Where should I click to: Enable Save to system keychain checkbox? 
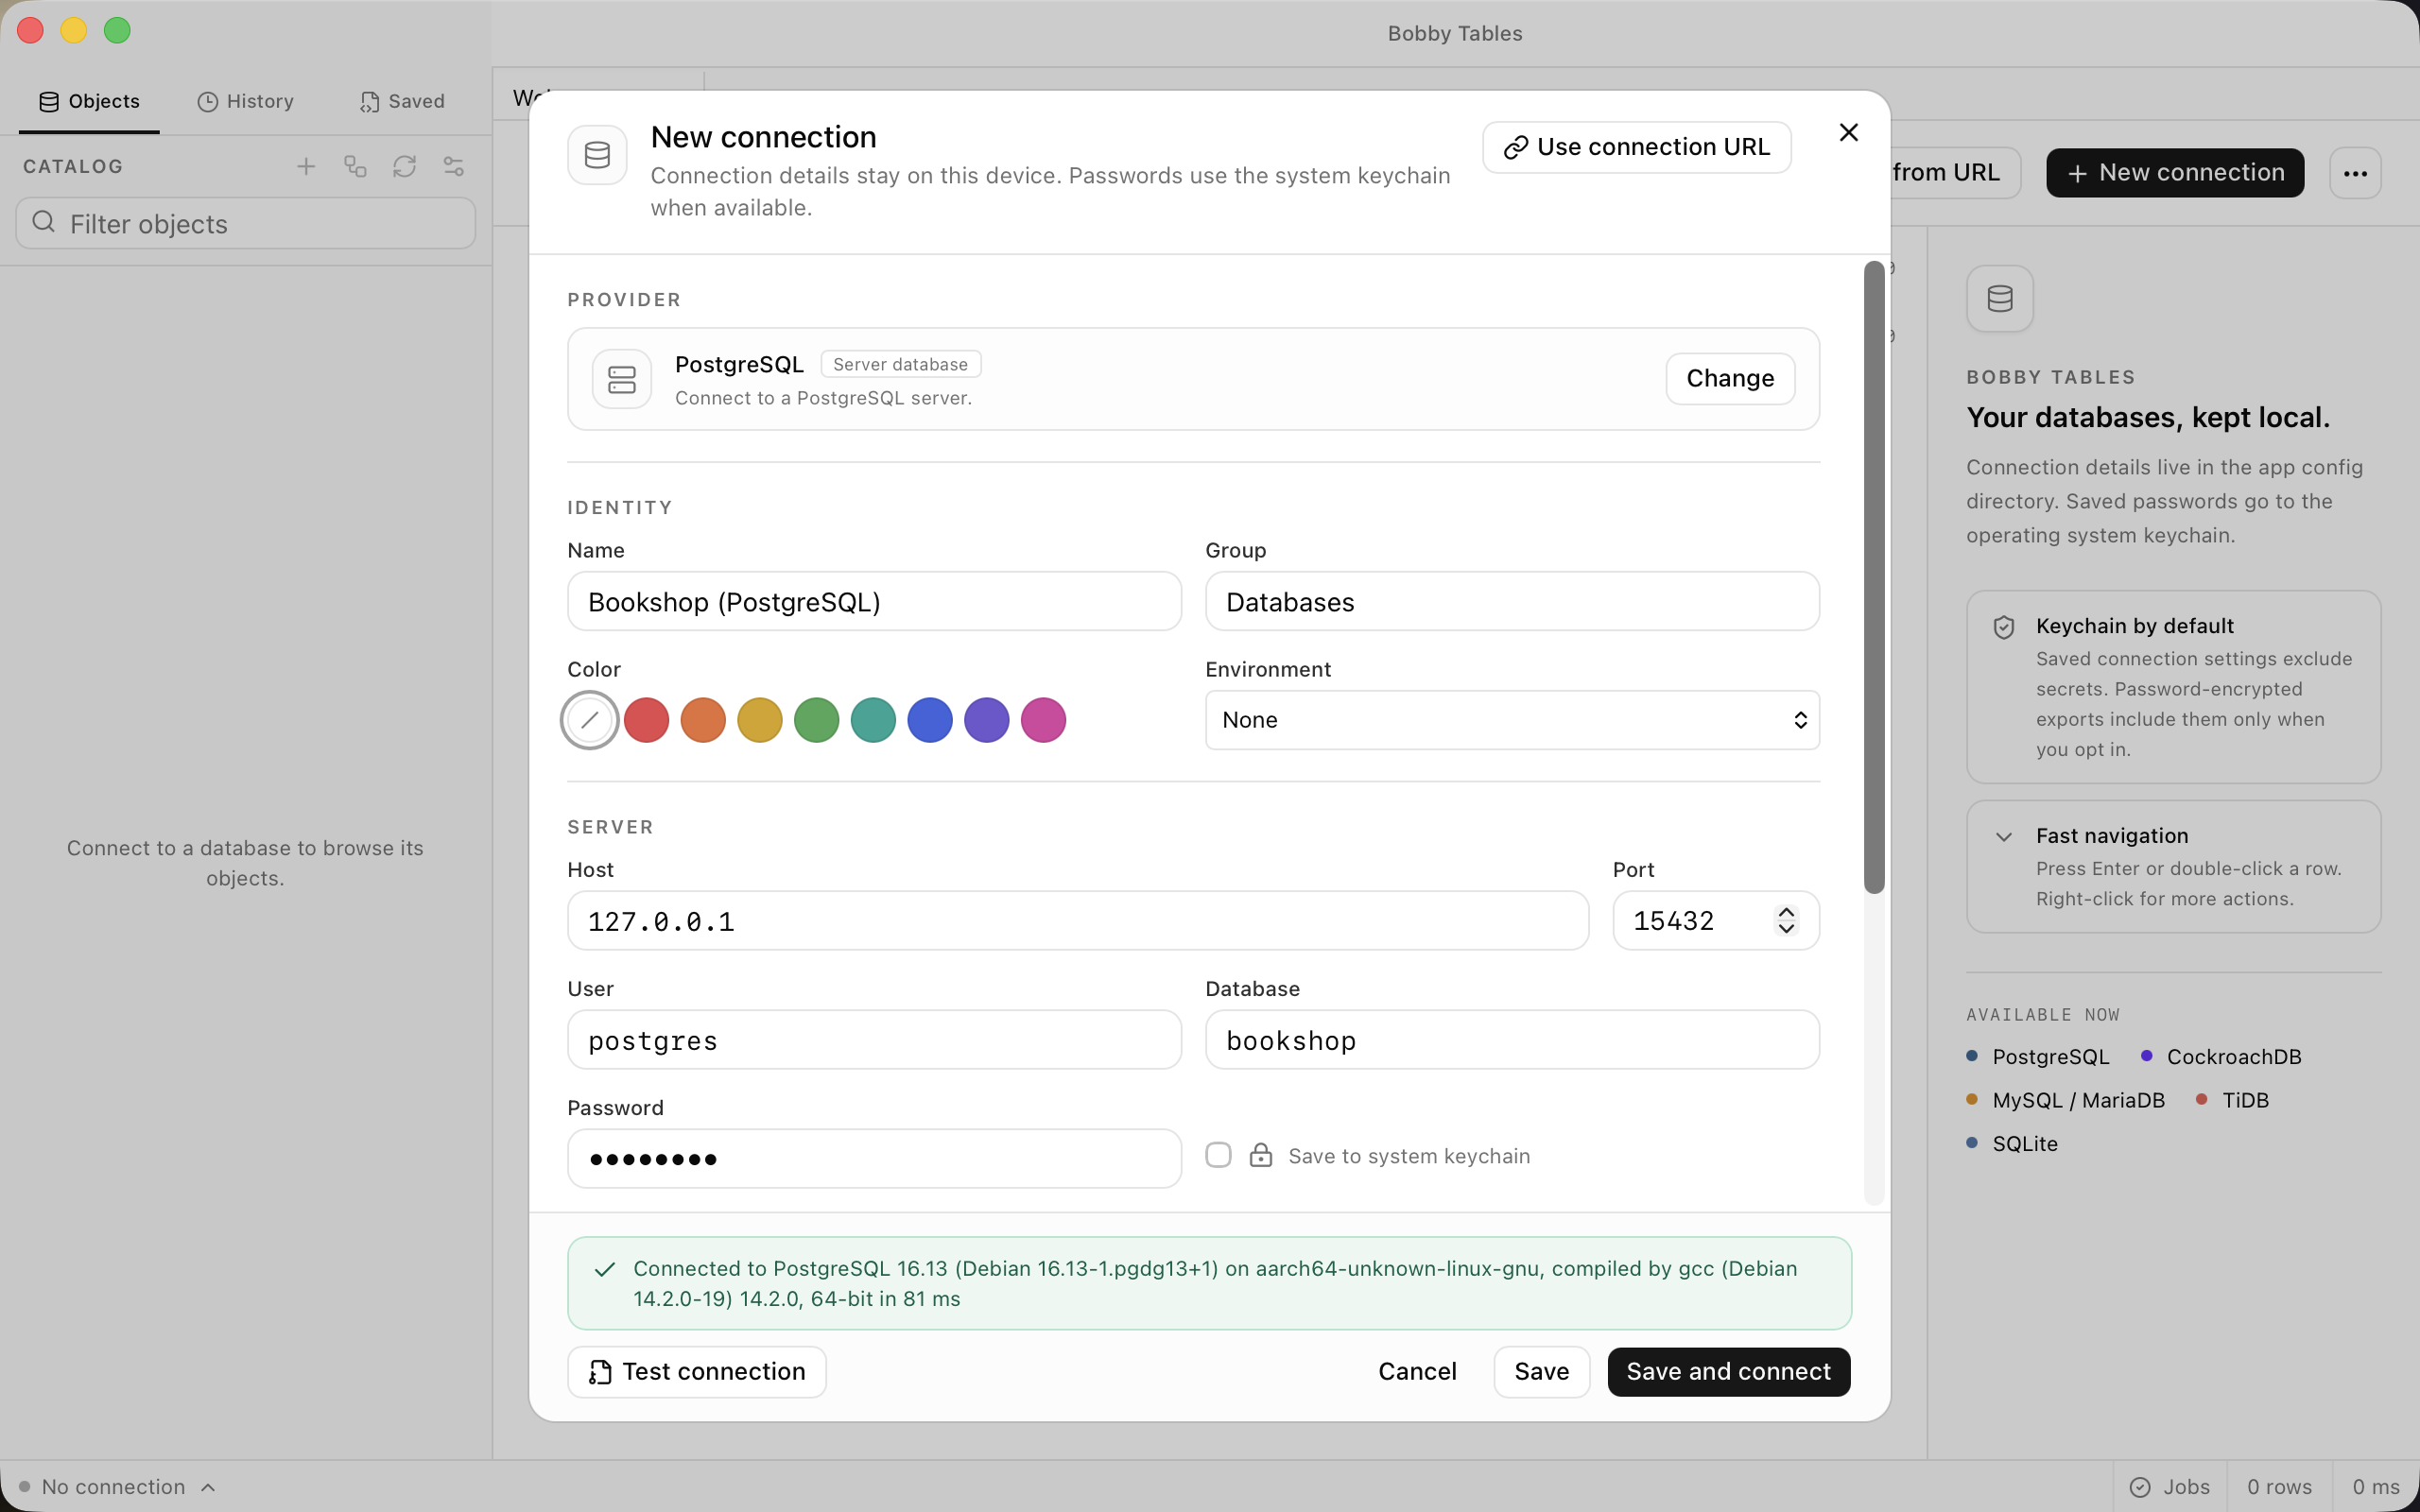pyautogui.click(x=1218, y=1155)
